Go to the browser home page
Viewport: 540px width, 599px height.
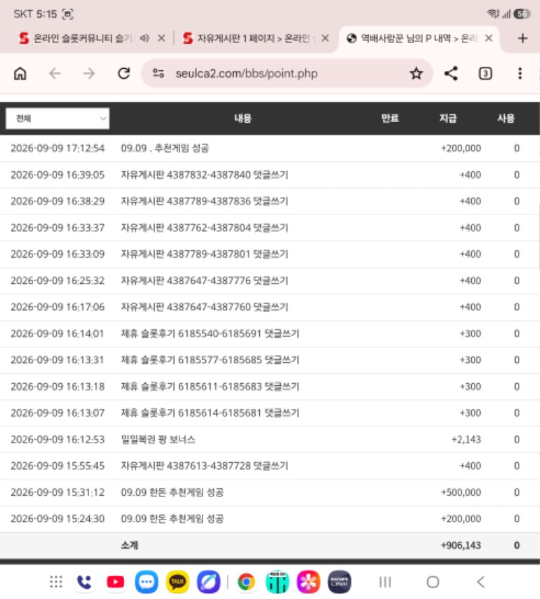[20, 74]
